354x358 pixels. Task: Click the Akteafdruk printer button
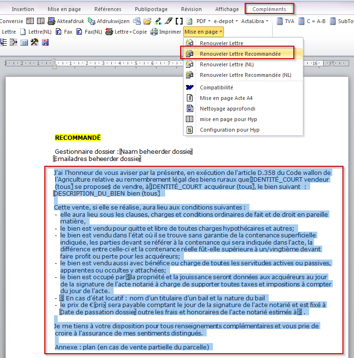click(66, 21)
